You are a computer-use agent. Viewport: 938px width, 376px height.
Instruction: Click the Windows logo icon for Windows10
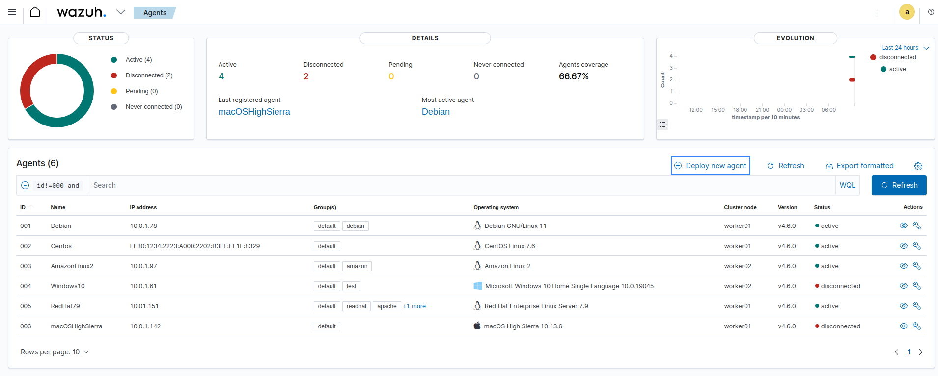(x=477, y=286)
